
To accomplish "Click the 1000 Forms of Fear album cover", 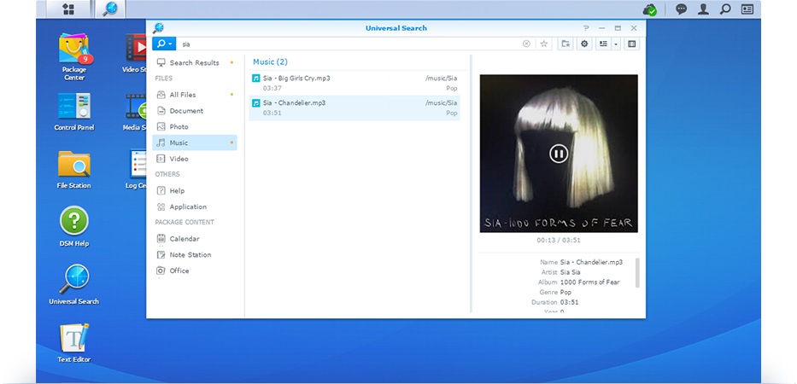I will pyautogui.click(x=559, y=154).
